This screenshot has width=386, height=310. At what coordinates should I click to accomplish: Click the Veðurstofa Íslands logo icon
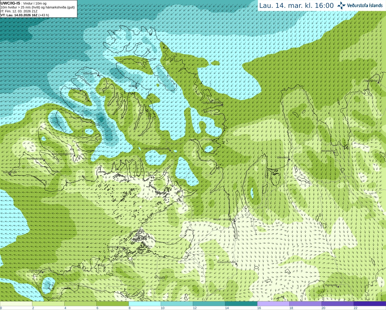coord(341,5)
